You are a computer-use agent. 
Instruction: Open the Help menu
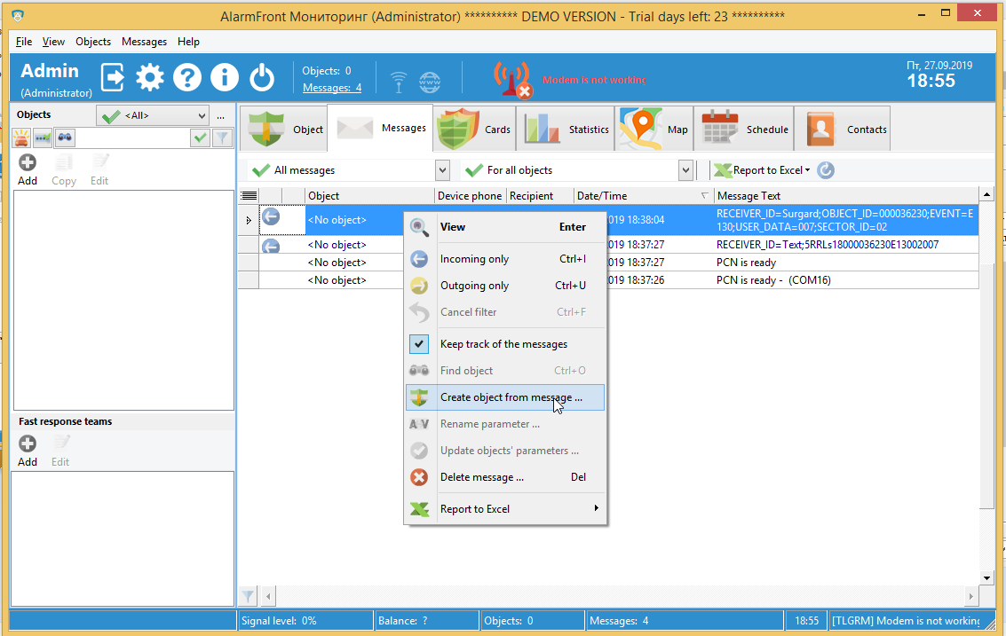tap(188, 42)
